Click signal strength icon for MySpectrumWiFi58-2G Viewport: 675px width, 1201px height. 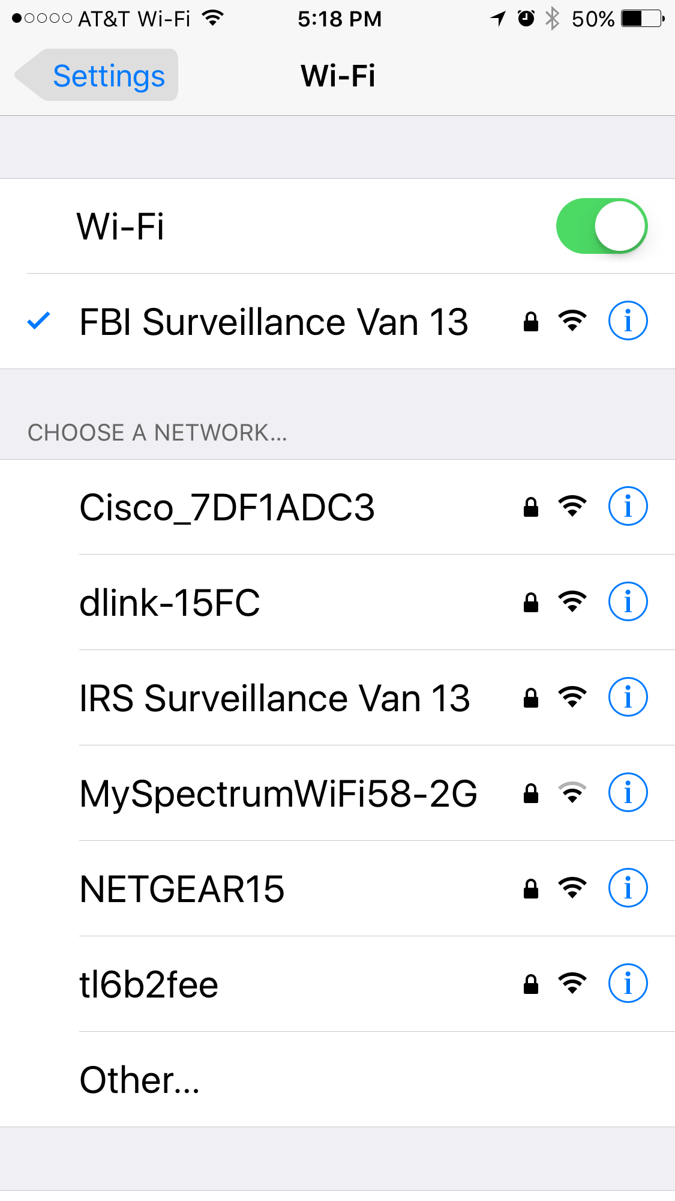click(572, 793)
